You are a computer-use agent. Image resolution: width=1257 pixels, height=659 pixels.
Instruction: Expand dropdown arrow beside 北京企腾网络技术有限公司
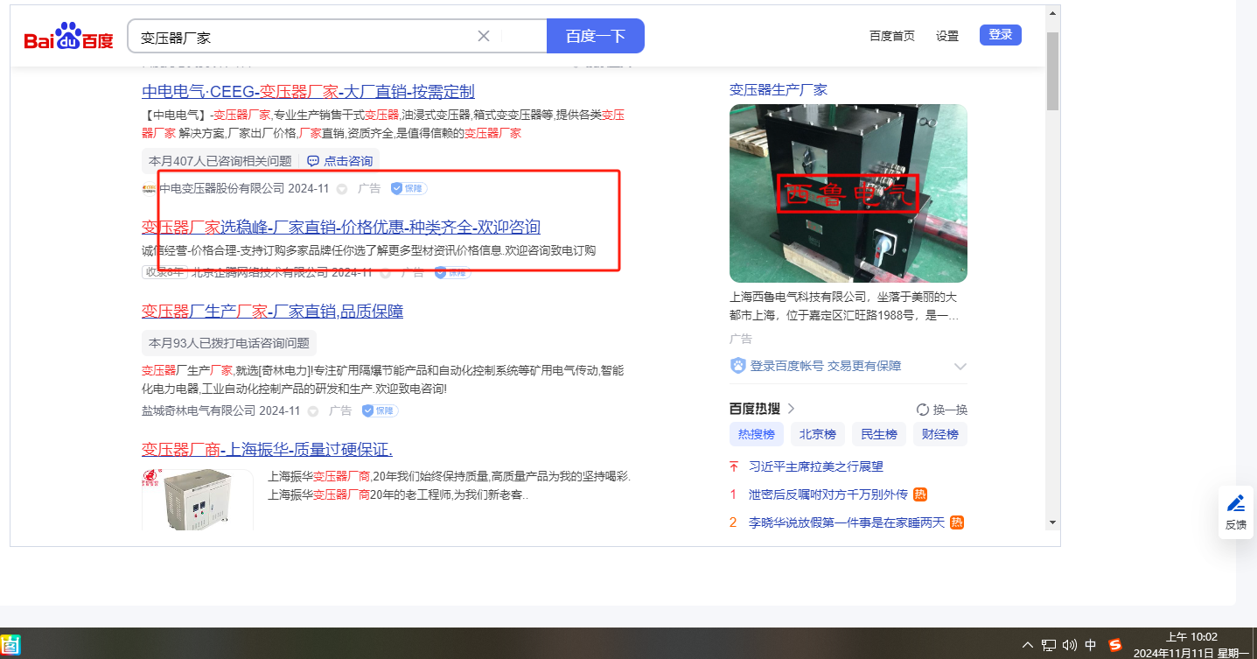(x=385, y=272)
